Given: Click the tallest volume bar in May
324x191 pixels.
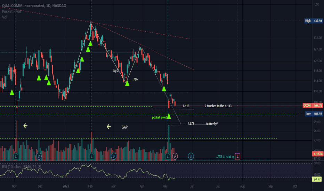Looking at the screenshot, I should (169, 142).
